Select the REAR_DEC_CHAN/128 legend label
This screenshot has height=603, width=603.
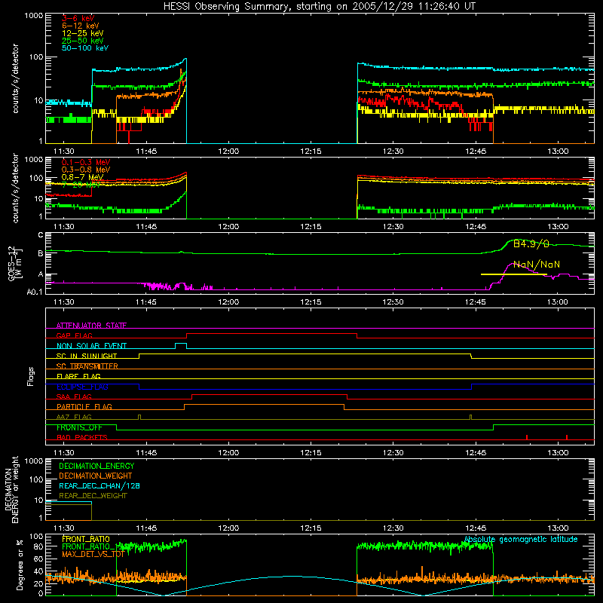coord(99,485)
